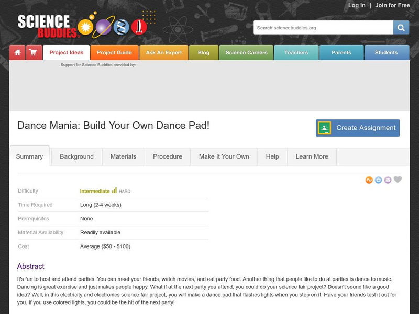
Task: Click the Log In link
Action: tap(357, 6)
